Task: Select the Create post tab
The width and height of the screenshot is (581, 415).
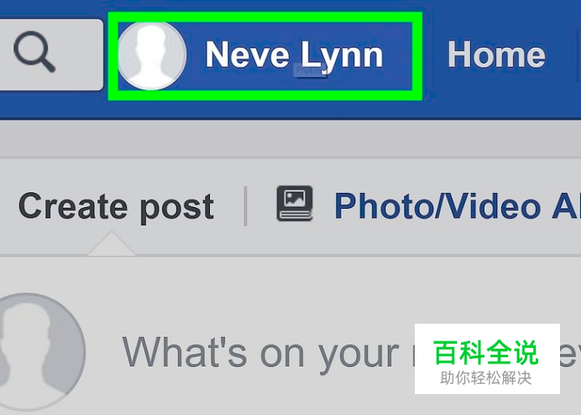Action: click(x=116, y=206)
